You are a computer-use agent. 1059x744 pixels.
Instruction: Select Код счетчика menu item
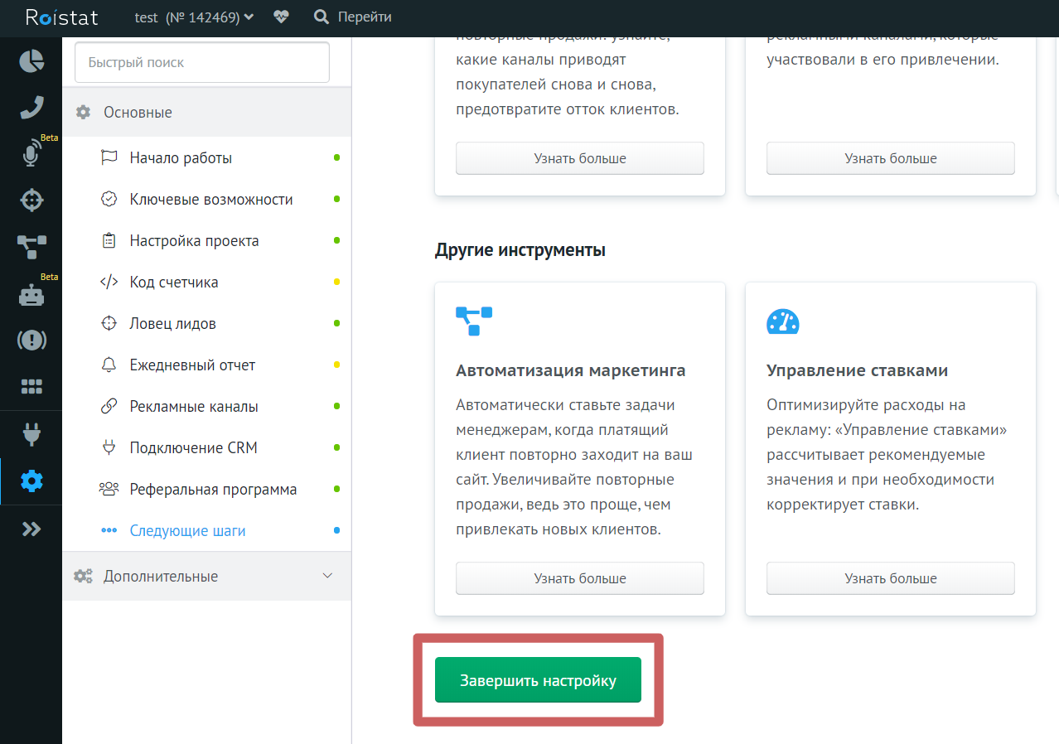174,282
